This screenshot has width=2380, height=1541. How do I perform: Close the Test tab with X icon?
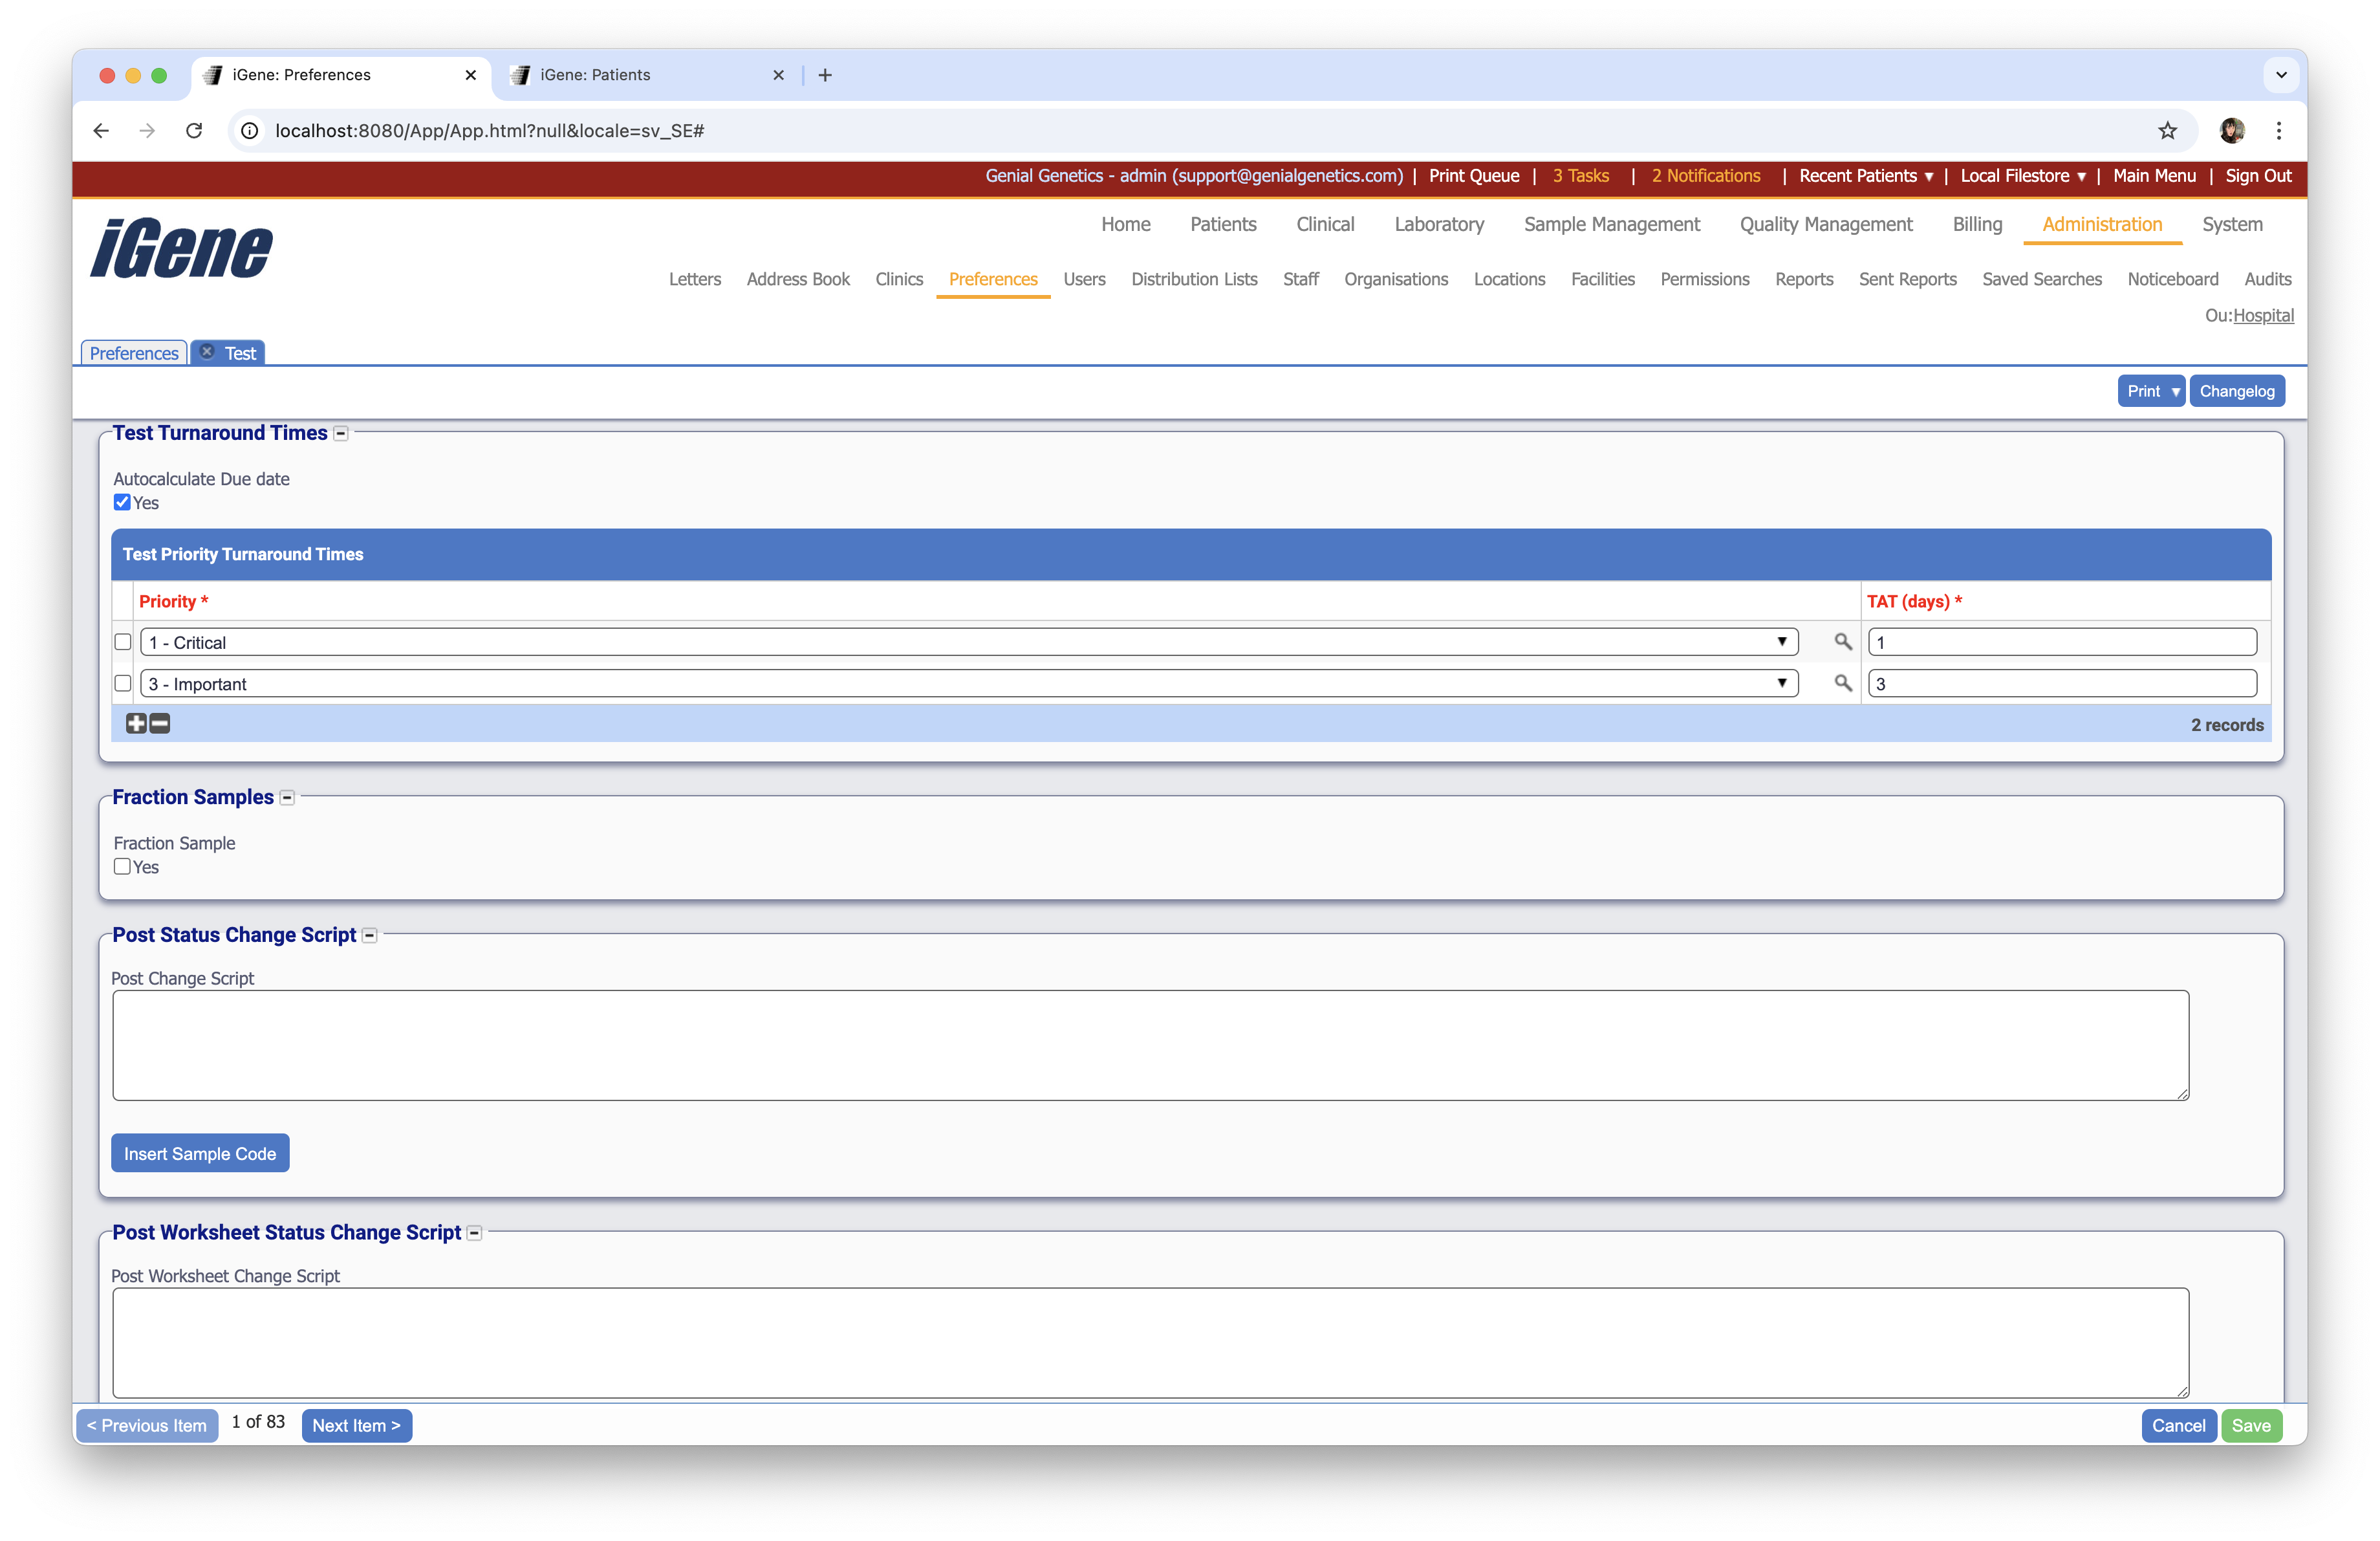[x=207, y=352]
